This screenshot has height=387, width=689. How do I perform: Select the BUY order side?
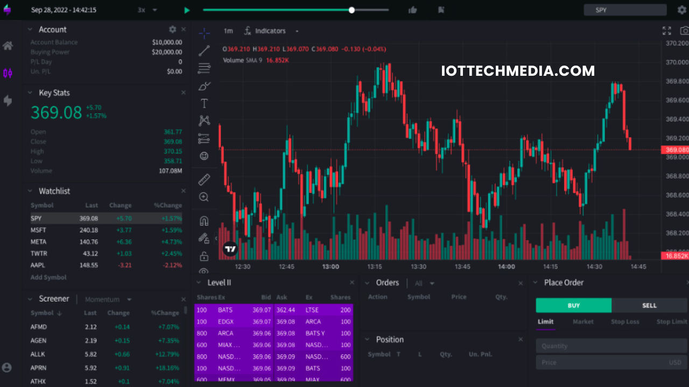click(574, 305)
